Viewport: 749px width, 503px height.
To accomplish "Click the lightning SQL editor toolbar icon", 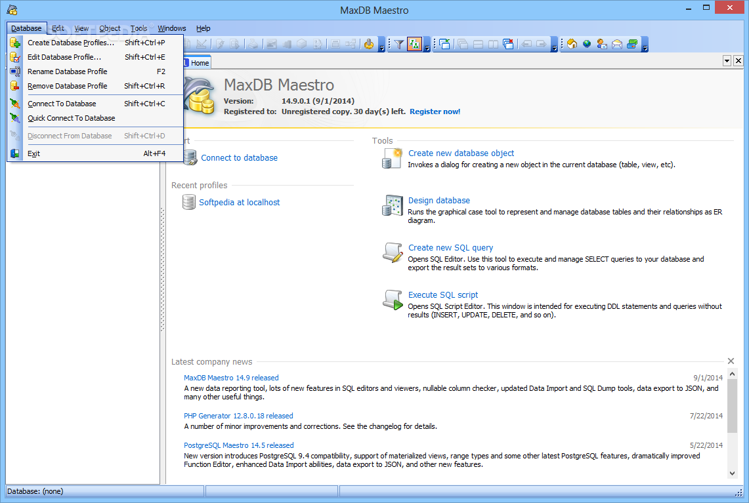I will pyautogui.click(x=220, y=45).
